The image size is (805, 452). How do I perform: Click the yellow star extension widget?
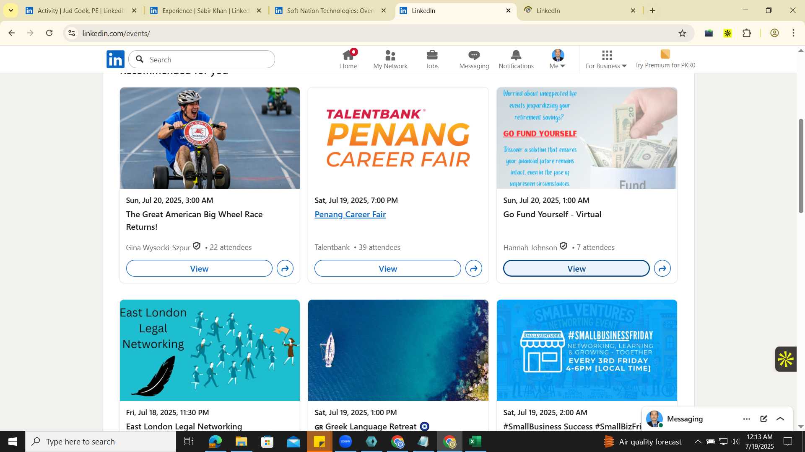[x=785, y=359]
